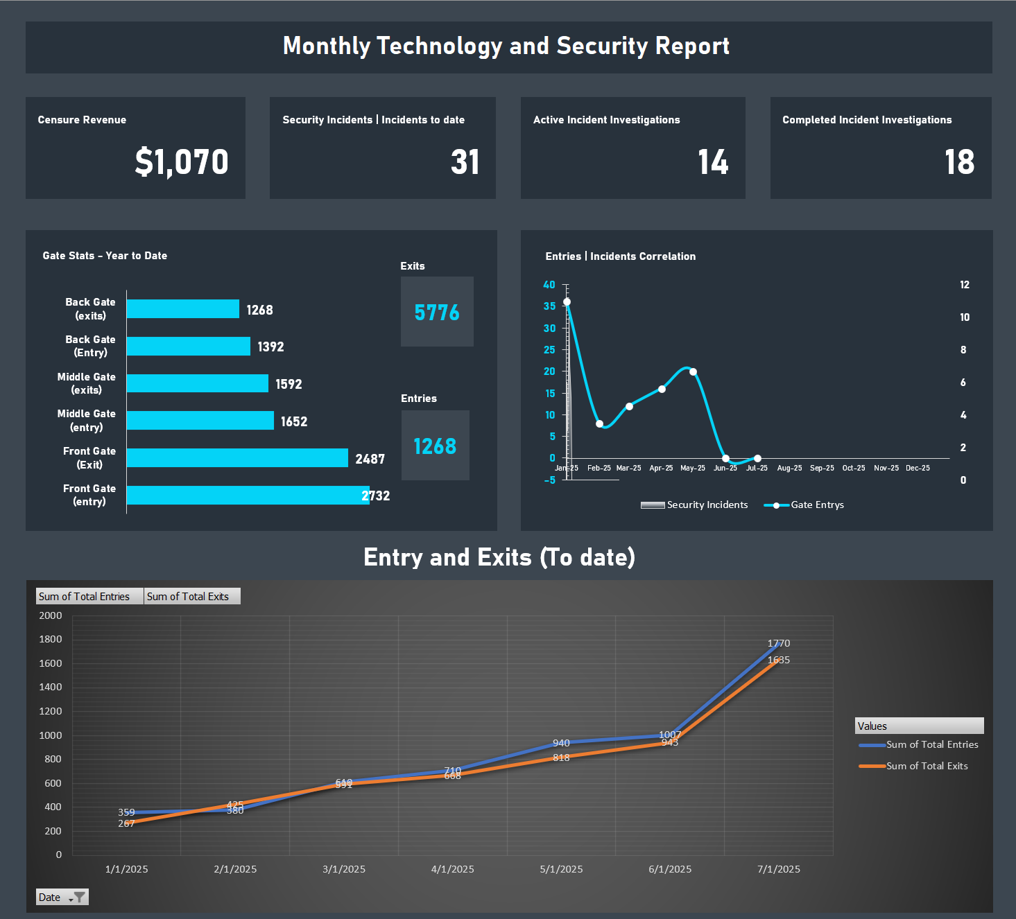
Task: Select the orange Sum of Total Exits legend line
Action: click(872, 767)
